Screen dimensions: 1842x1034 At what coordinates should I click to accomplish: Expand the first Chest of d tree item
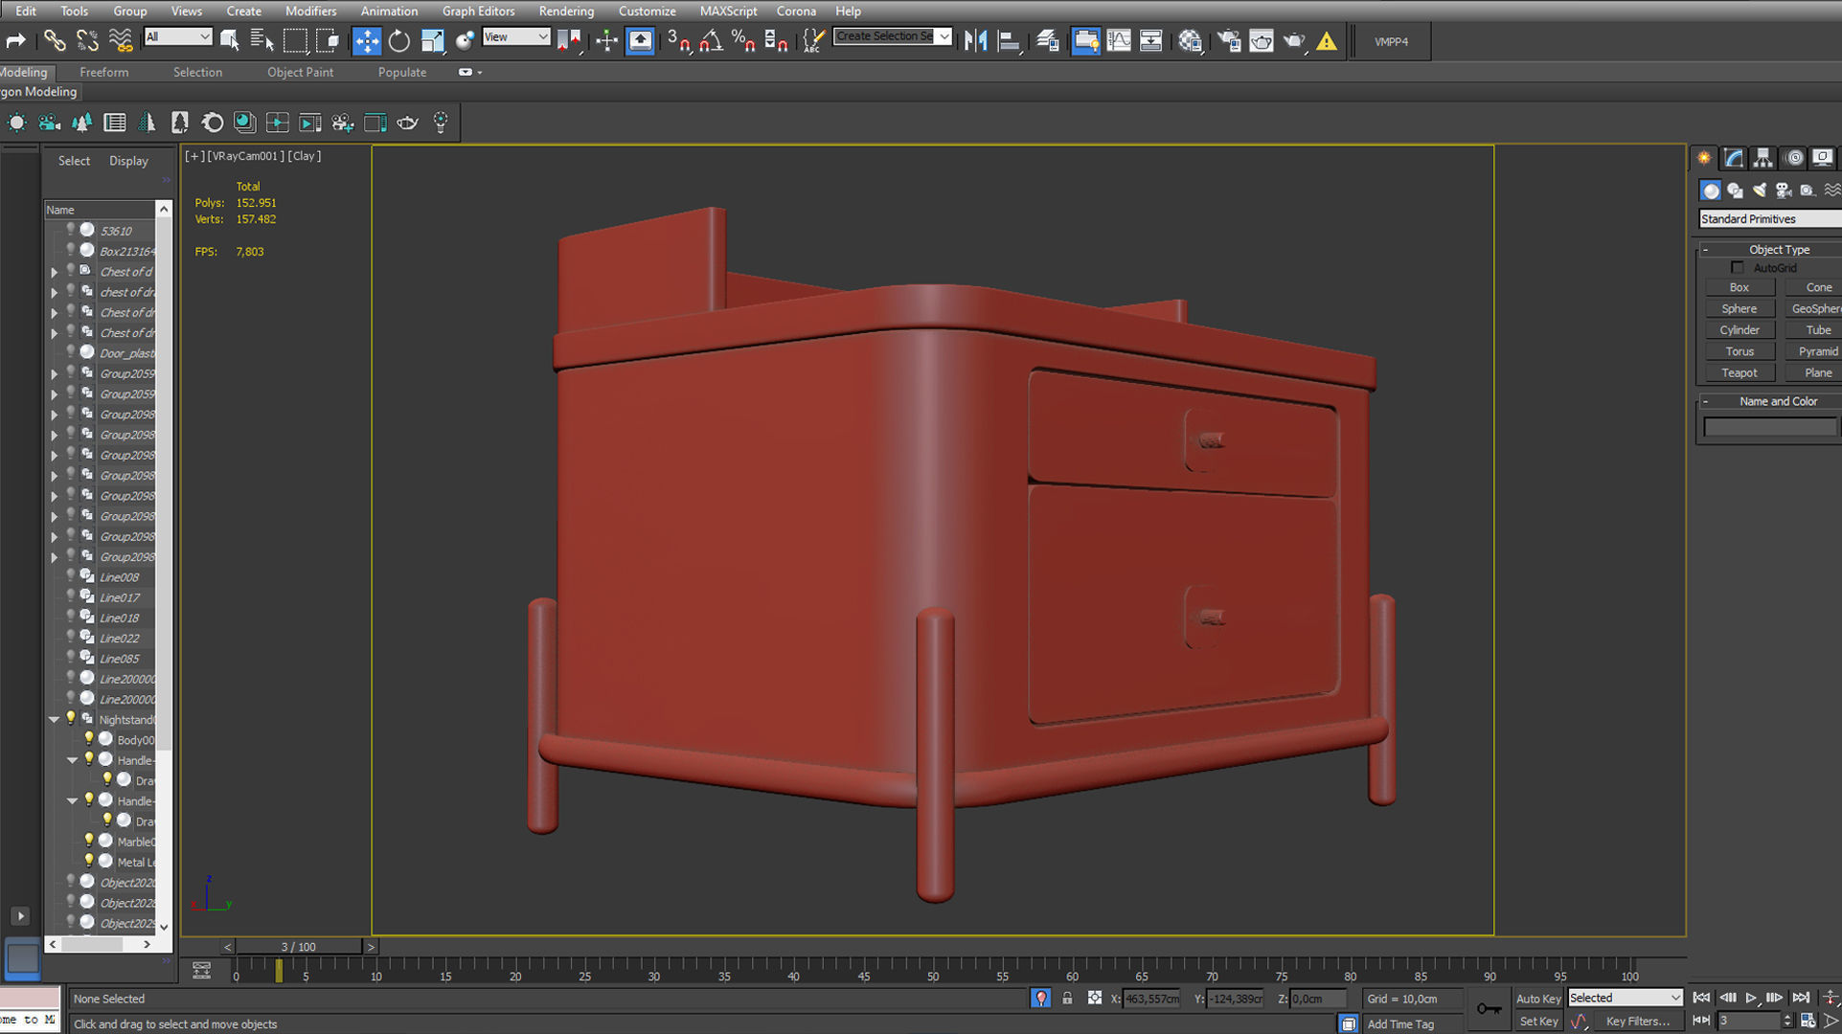[x=55, y=272]
